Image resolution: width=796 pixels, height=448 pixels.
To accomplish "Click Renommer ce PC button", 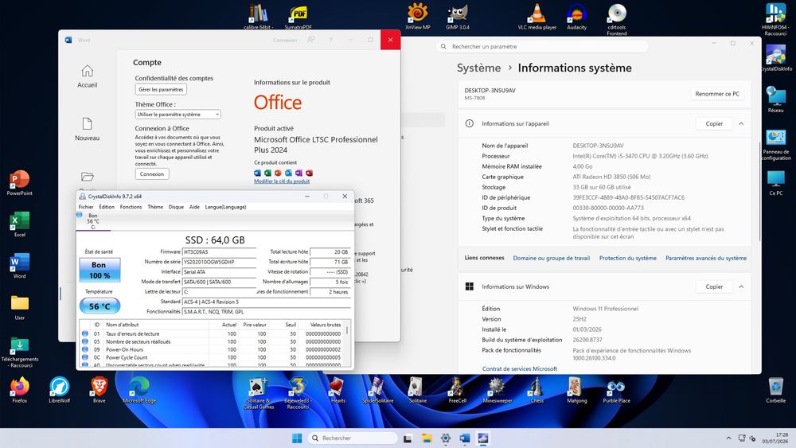I will 717,94.
